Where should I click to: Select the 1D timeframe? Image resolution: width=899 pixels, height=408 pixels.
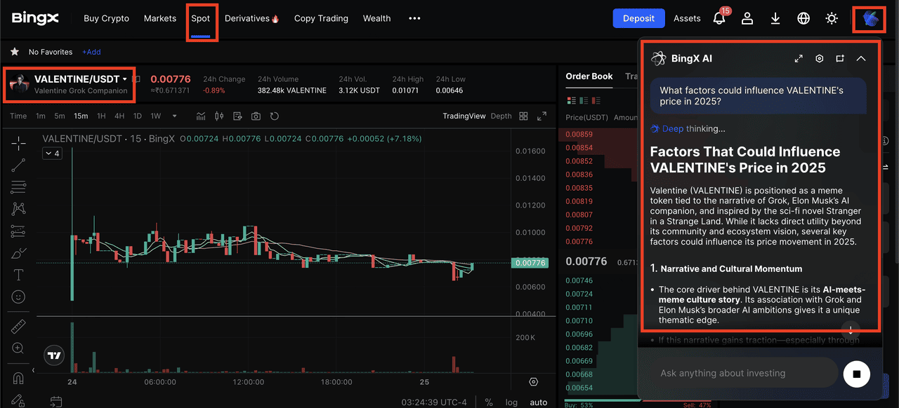click(x=138, y=116)
